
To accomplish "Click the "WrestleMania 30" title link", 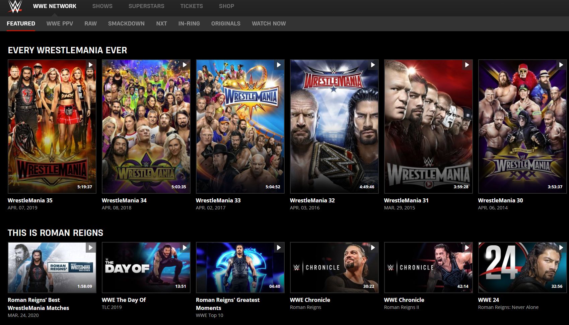I will pos(500,200).
